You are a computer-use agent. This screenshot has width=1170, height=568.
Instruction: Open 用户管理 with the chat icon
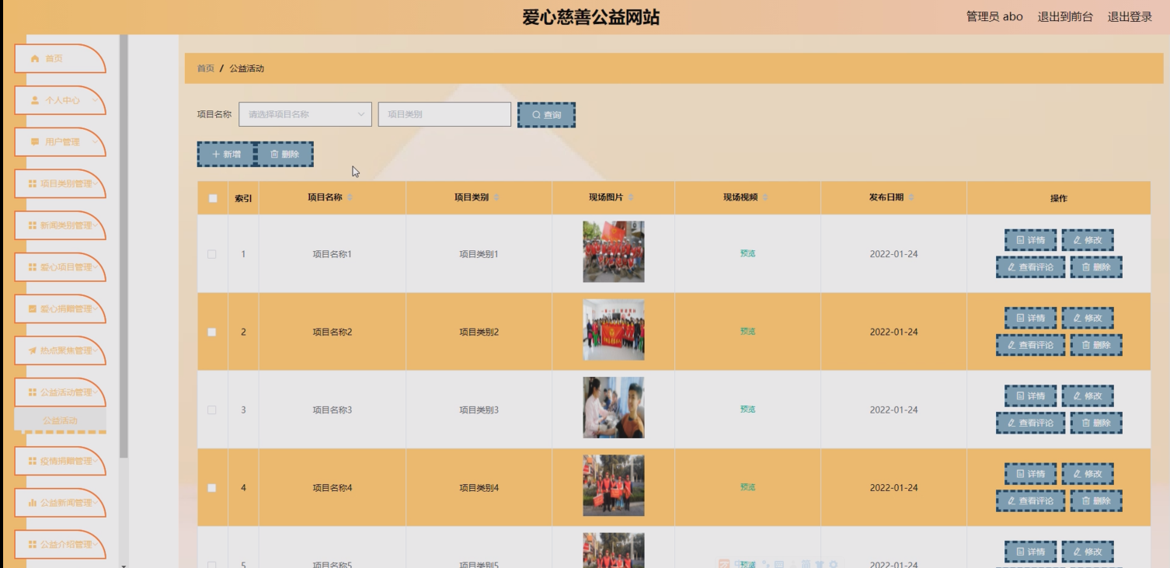pyautogui.click(x=60, y=142)
